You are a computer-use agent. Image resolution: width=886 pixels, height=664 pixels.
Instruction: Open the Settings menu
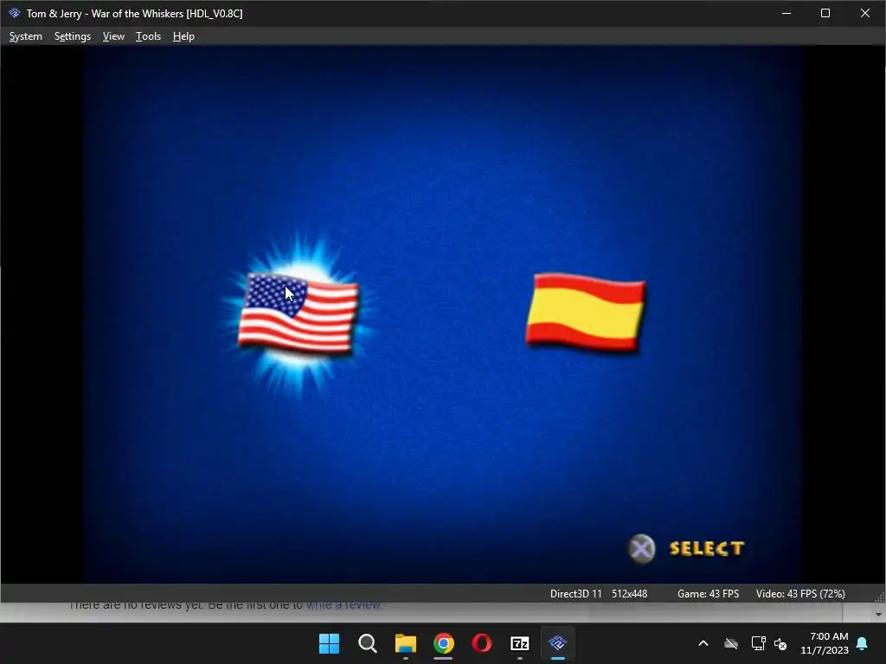pos(73,36)
